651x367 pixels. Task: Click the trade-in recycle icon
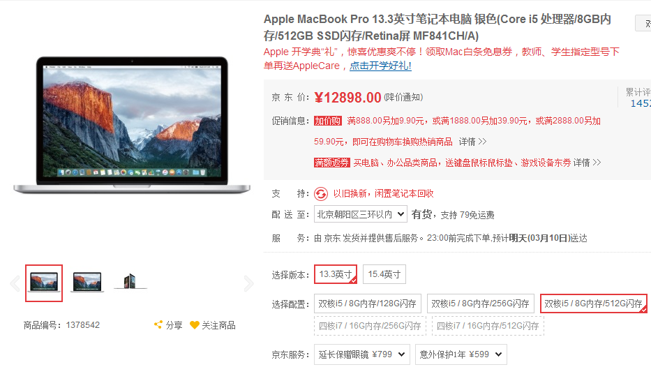tap(320, 194)
